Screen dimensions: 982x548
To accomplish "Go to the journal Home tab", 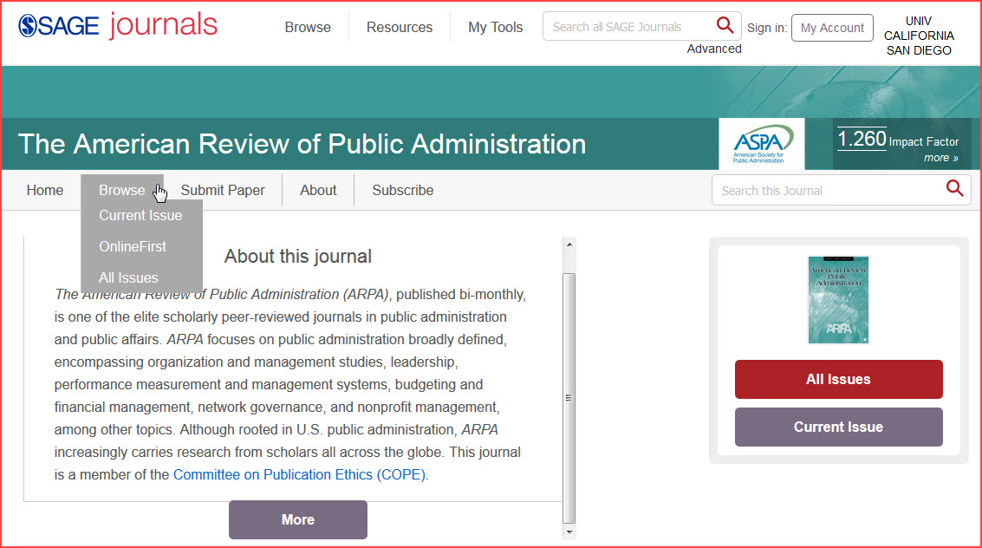I will tap(44, 190).
